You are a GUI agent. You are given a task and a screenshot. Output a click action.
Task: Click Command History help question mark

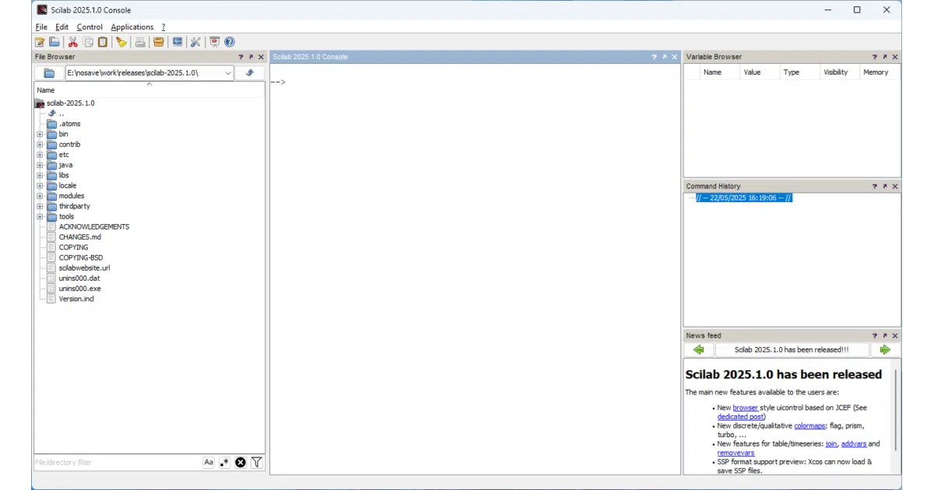875,187
